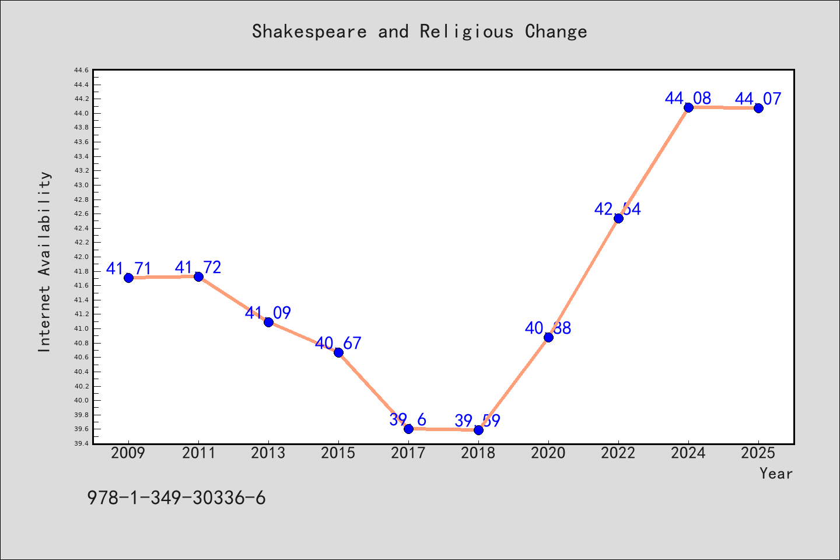The height and width of the screenshot is (560, 840).
Task: Select the data point labeled 41.09
Action: 268,322
